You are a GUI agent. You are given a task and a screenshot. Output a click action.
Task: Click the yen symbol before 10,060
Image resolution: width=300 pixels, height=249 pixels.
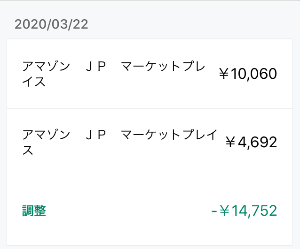[x=224, y=74]
